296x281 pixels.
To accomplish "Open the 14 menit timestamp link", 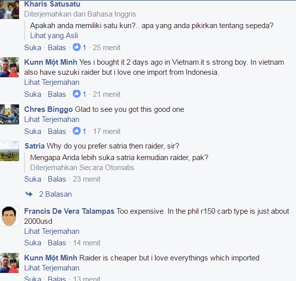I will tap(87, 243).
